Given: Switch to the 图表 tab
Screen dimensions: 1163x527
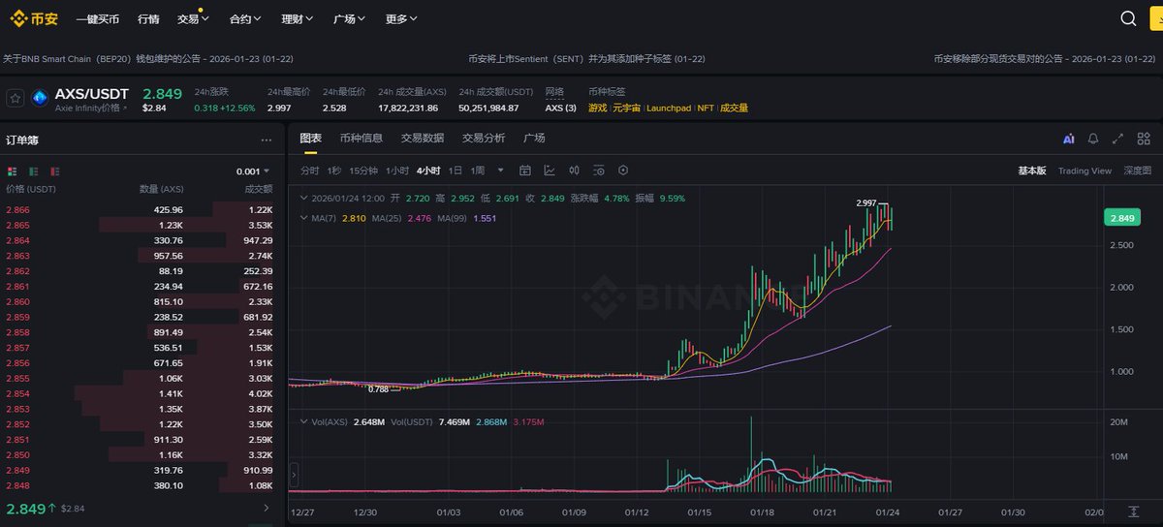Looking at the screenshot, I should click(x=310, y=139).
